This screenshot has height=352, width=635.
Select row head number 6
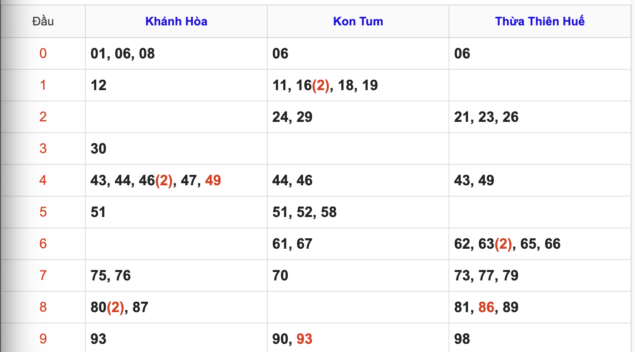click(x=43, y=244)
